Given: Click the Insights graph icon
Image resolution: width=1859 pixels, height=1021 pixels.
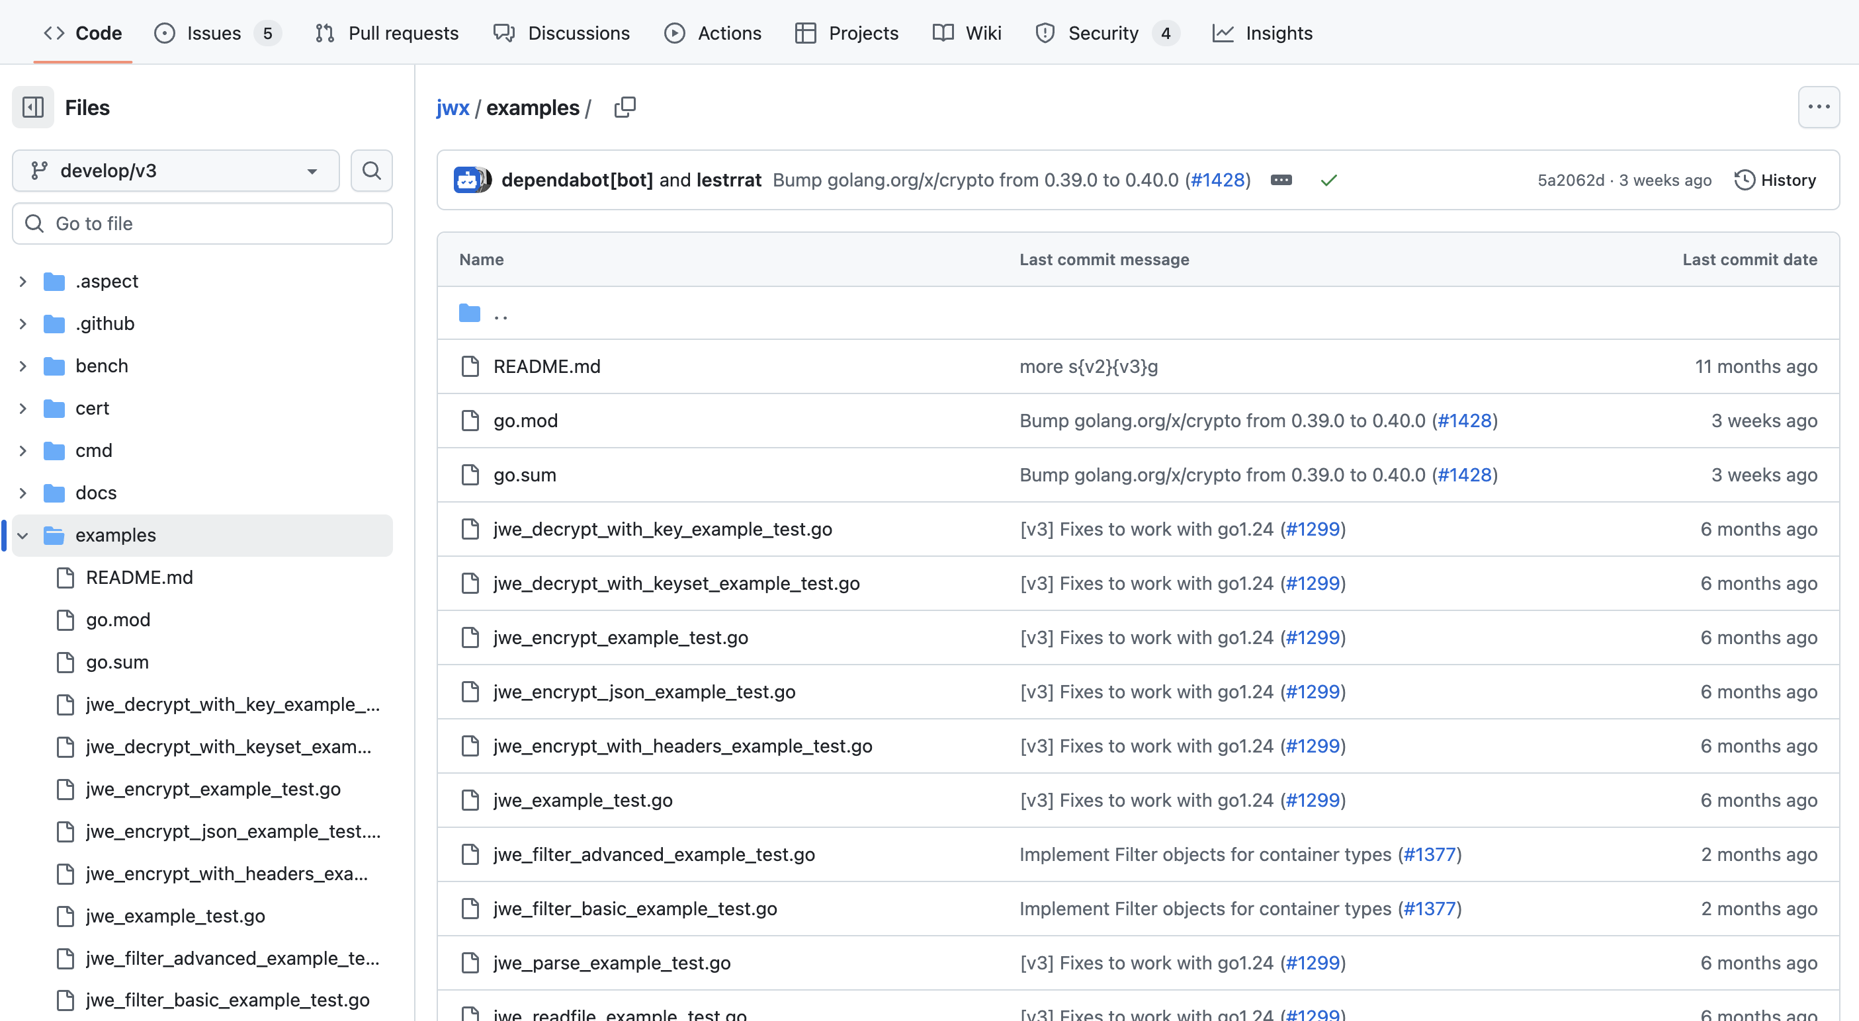Looking at the screenshot, I should pos(1223,33).
